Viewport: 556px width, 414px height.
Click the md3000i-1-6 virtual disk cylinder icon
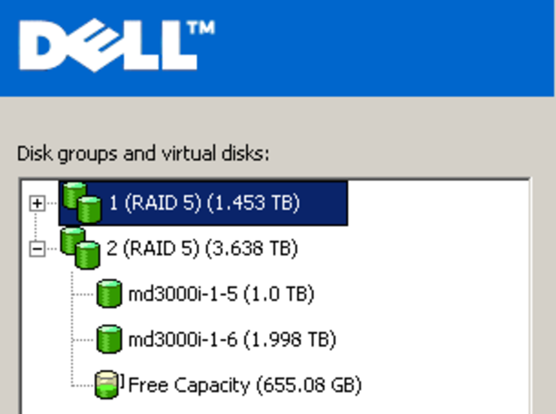point(109,339)
